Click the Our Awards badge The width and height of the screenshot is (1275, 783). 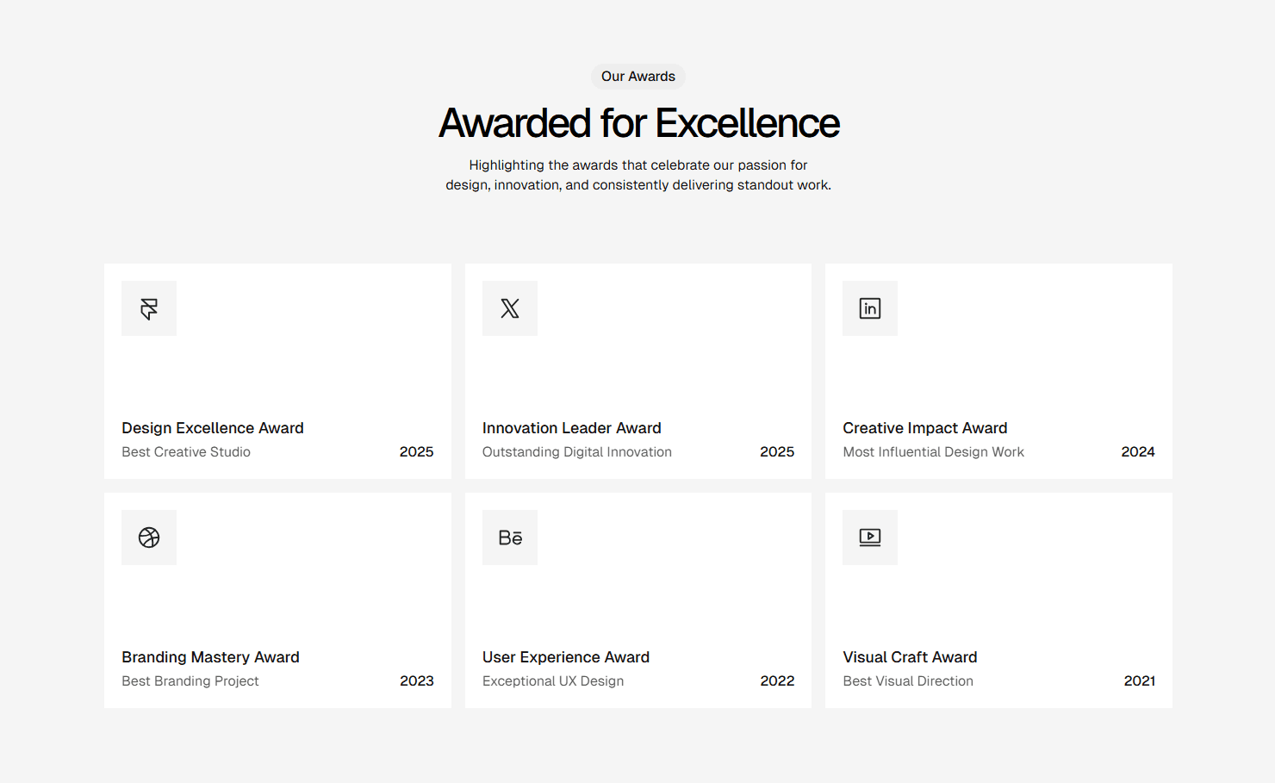point(637,76)
